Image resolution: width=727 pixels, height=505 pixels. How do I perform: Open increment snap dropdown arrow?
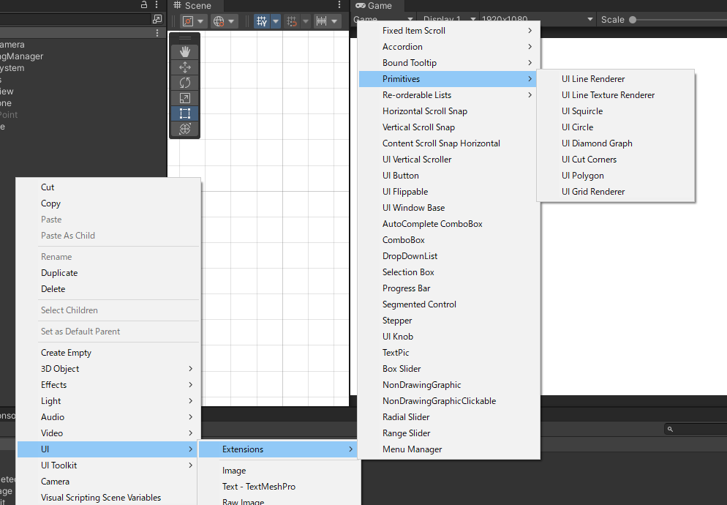[334, 21]
